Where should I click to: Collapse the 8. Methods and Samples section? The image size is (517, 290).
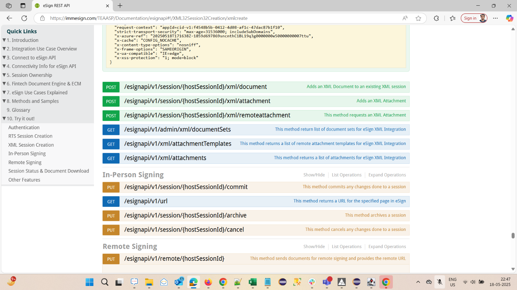point(4,101)
